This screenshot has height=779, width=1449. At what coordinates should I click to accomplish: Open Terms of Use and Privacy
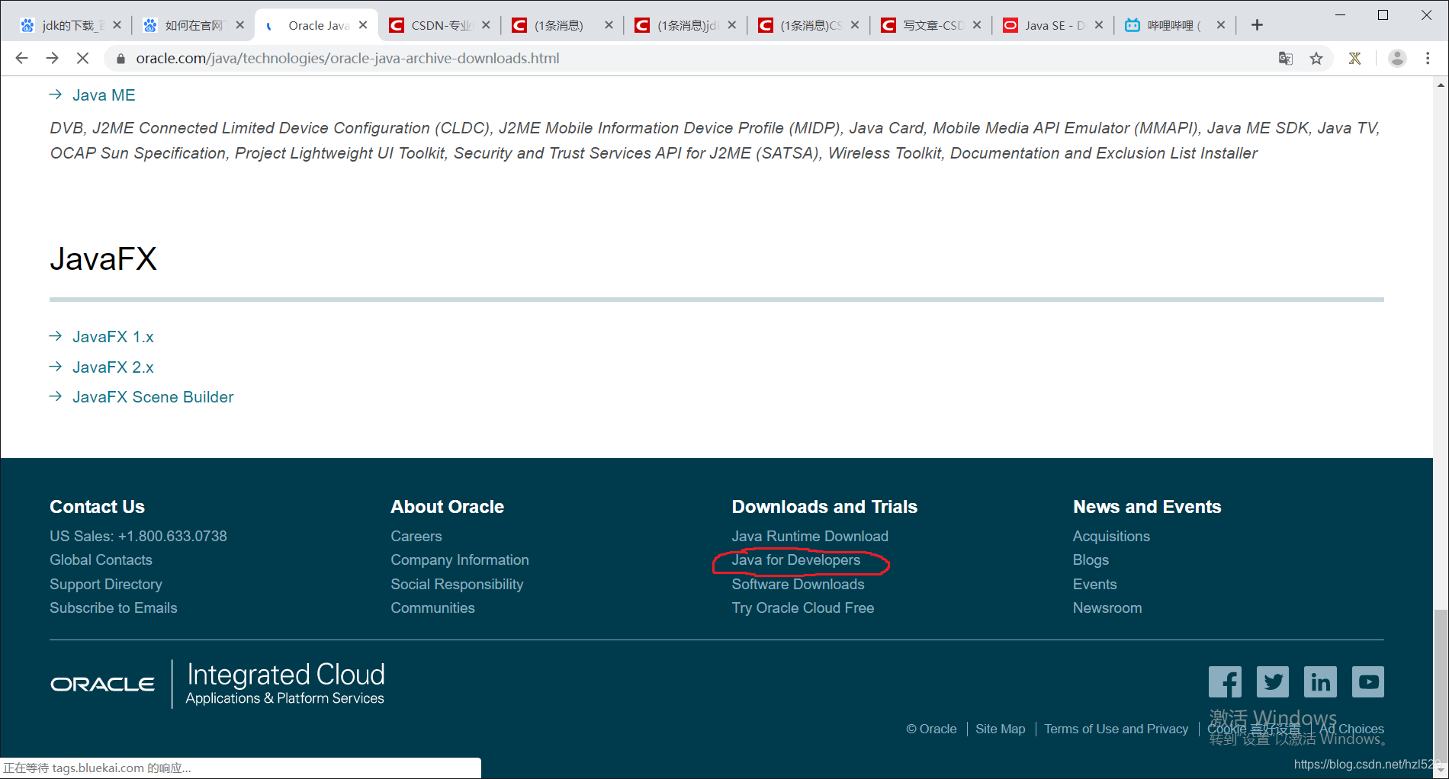tap(1116, 729)
